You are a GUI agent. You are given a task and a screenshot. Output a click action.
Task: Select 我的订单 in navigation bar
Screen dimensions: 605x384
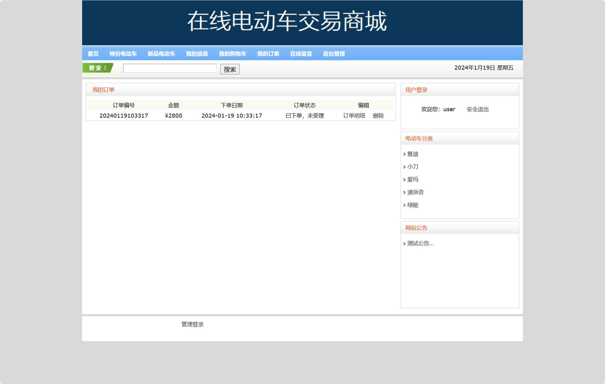click(x=268, y=54)
